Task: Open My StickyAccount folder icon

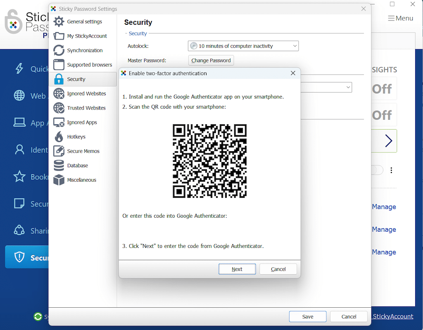Action: 59,36
